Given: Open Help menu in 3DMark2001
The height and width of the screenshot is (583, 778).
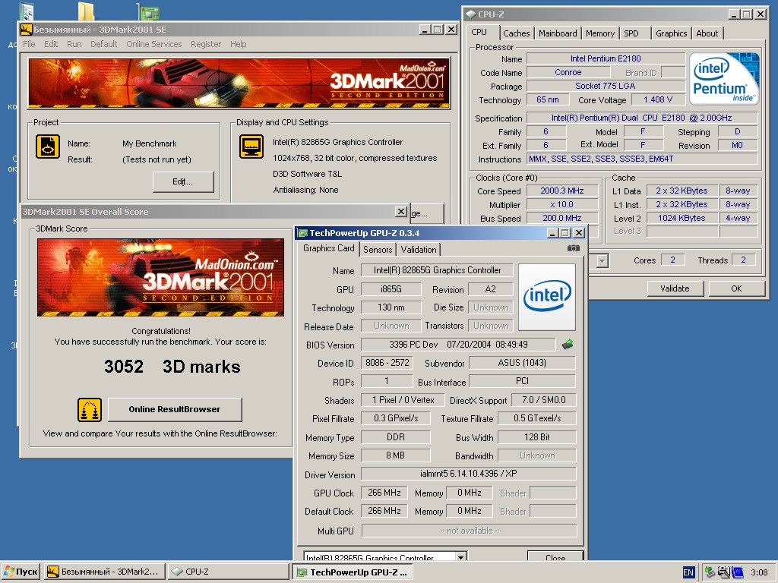Looking at the screenshot, I should pos(238,44).
